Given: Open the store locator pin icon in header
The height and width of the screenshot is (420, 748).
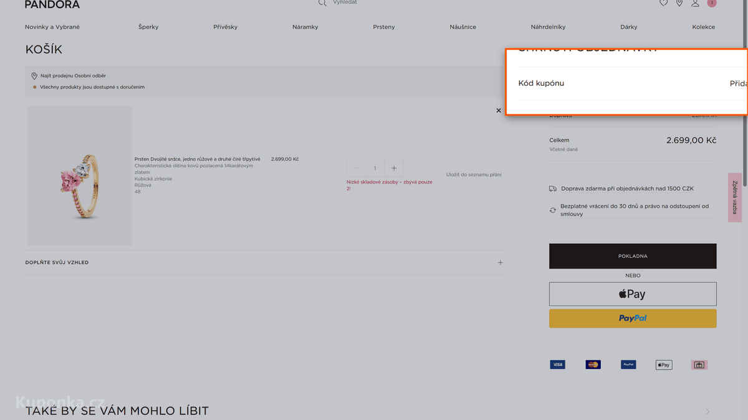Looking at the screenshot, I should point(679,3).
